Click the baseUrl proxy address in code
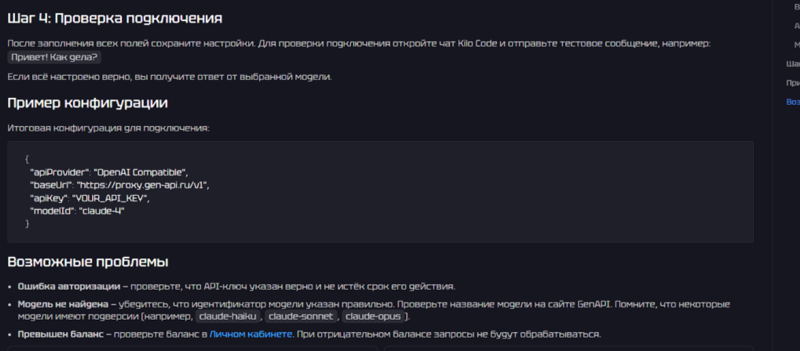The height and width of the screenshot is (351, 800). pos(143,184)
